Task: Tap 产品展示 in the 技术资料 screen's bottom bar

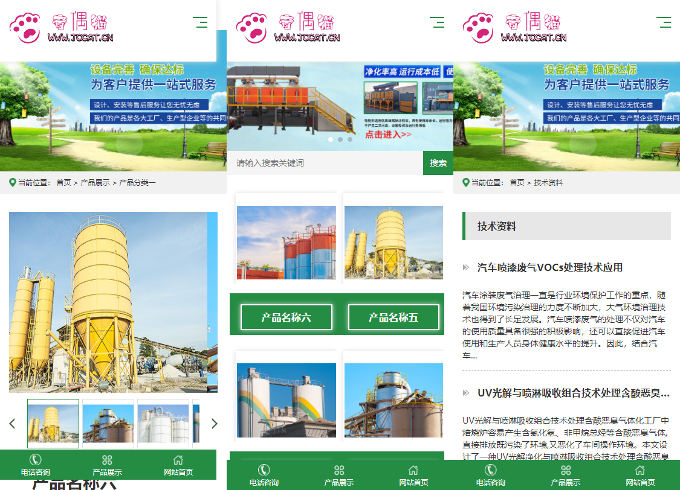Action: point(566,476)
